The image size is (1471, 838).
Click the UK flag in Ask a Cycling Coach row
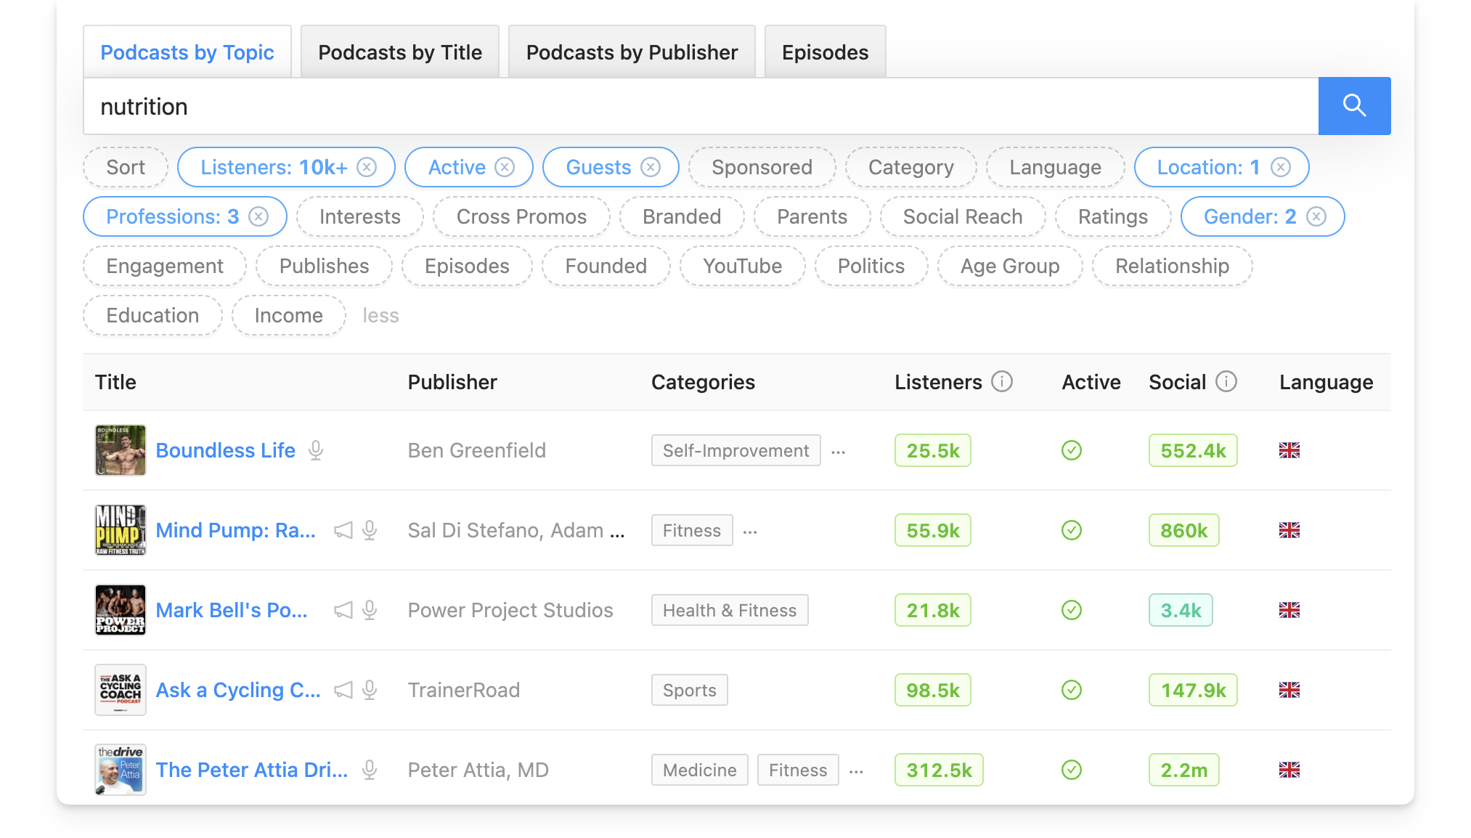tap(1289, 690)
